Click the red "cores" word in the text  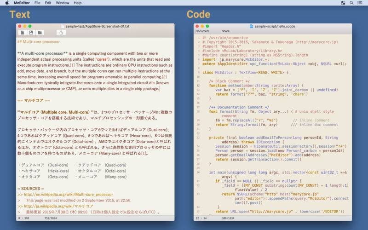[x=102, y=59]
